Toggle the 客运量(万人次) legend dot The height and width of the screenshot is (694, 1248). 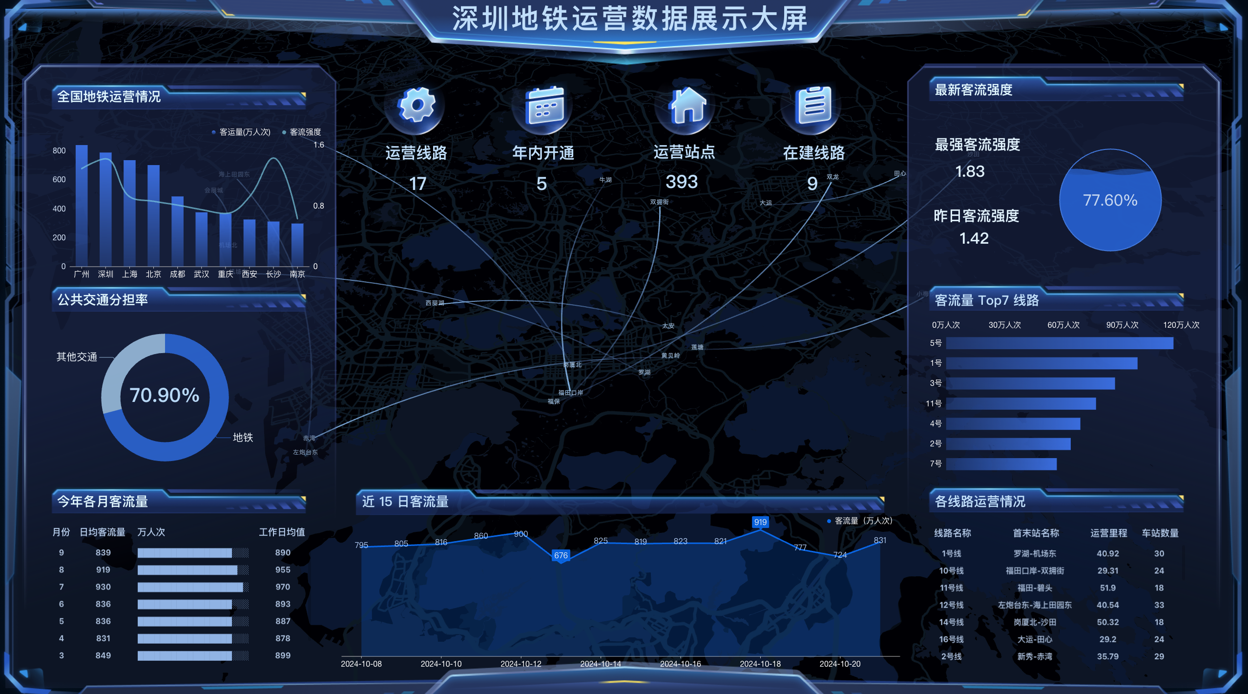pos(214,132)
